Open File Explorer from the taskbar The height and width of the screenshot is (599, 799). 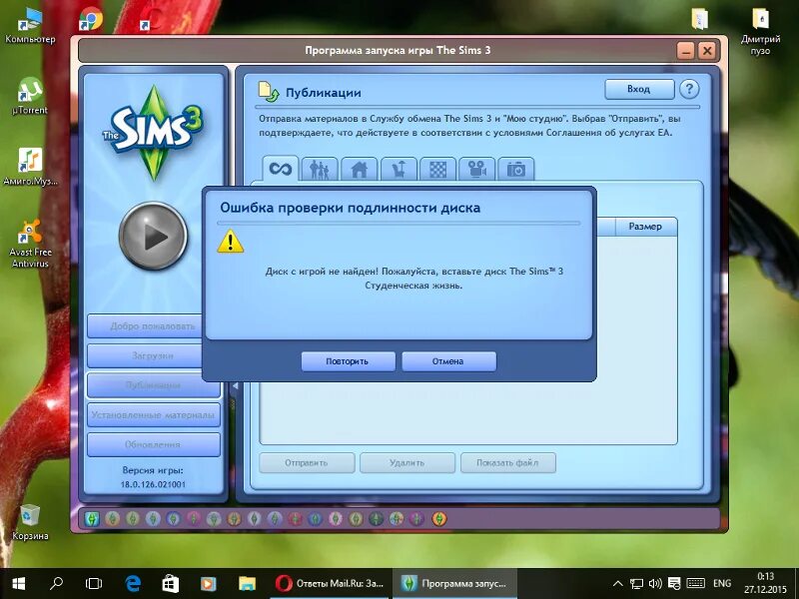coord(247,584)
